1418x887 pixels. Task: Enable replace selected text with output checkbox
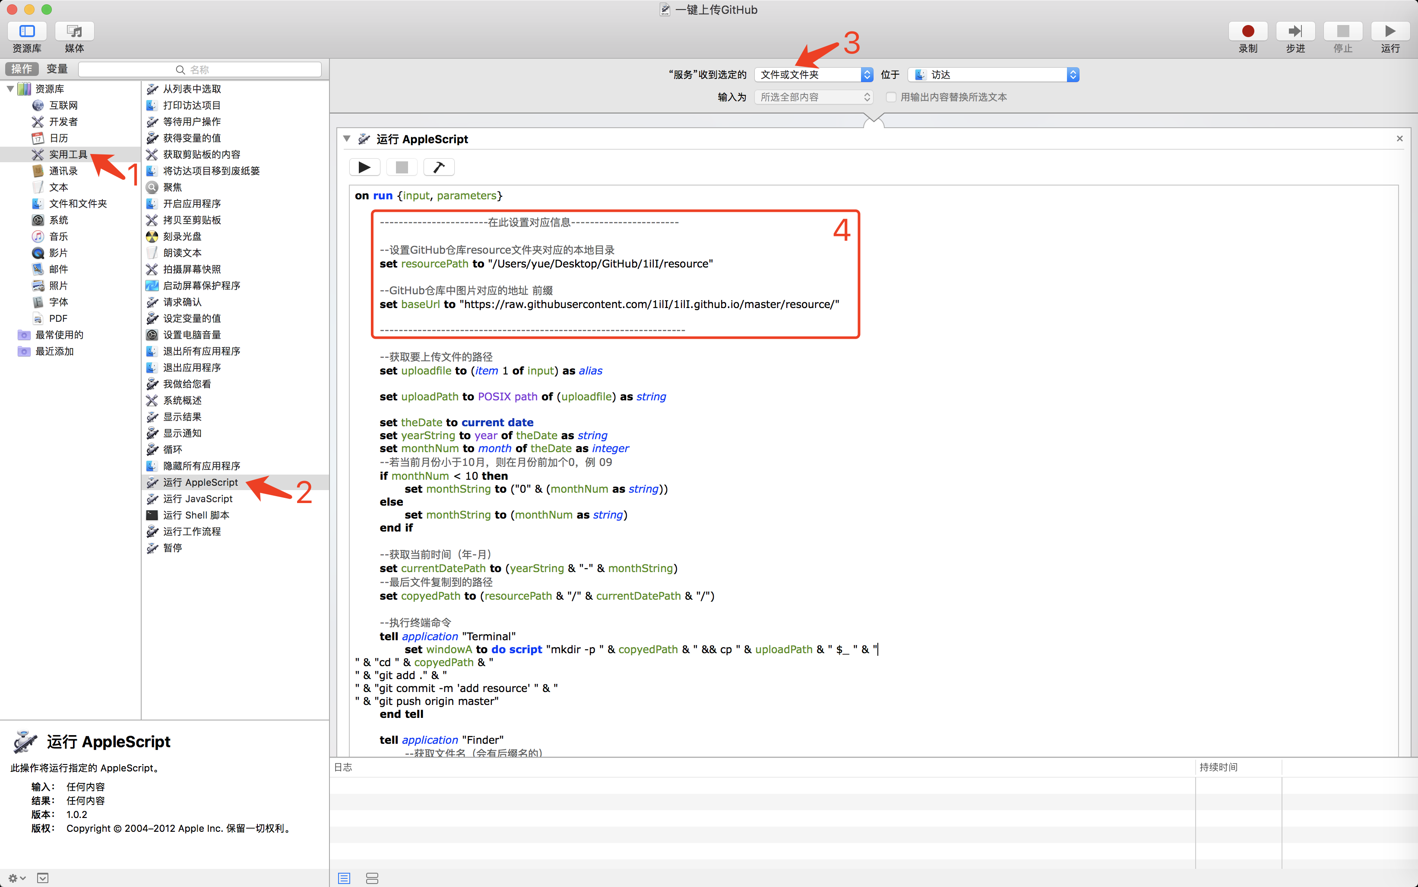tap(891, 98)
